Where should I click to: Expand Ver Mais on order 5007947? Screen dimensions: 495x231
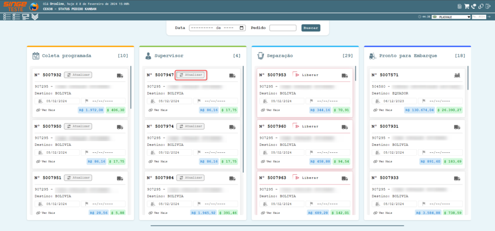(157, 110)
